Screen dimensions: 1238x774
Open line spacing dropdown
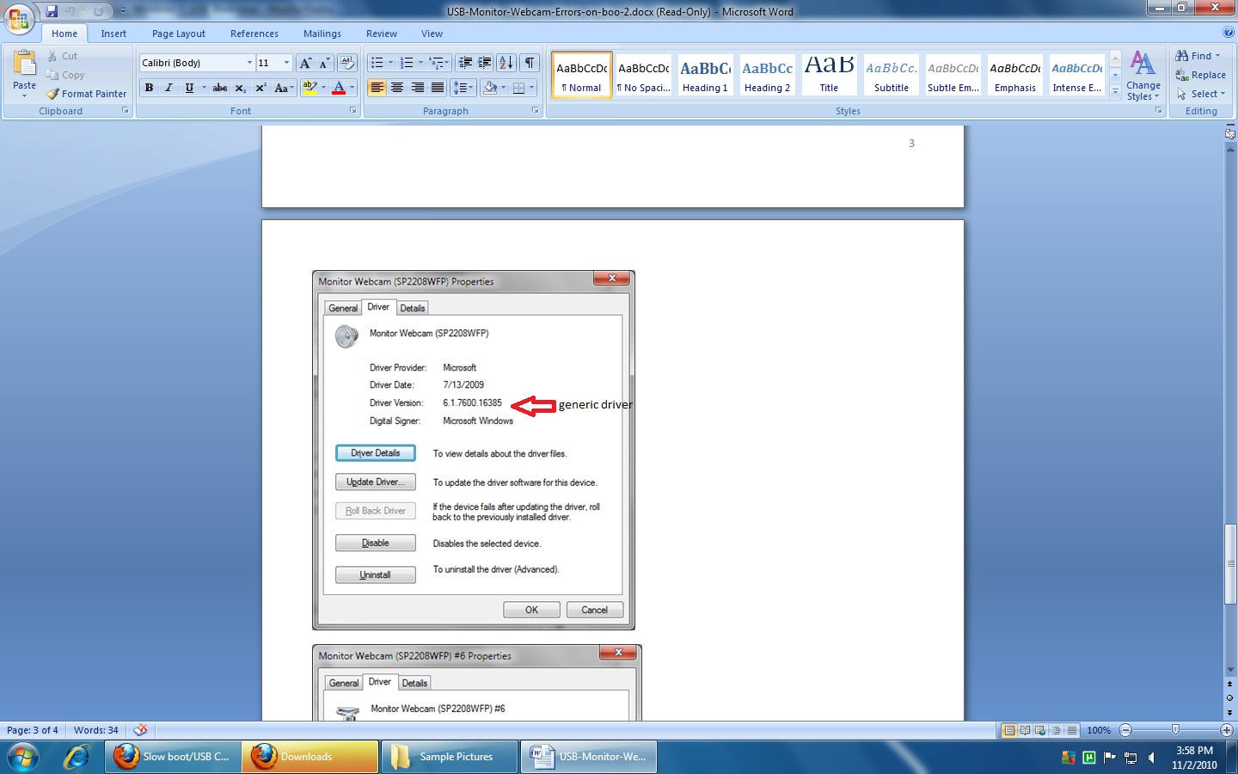point(463,88)
